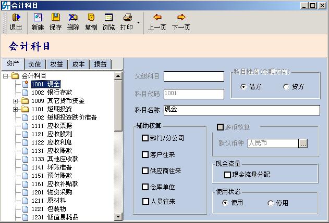Select the 停用 radio button
329x223 pixels.
(x=271, y=203)
